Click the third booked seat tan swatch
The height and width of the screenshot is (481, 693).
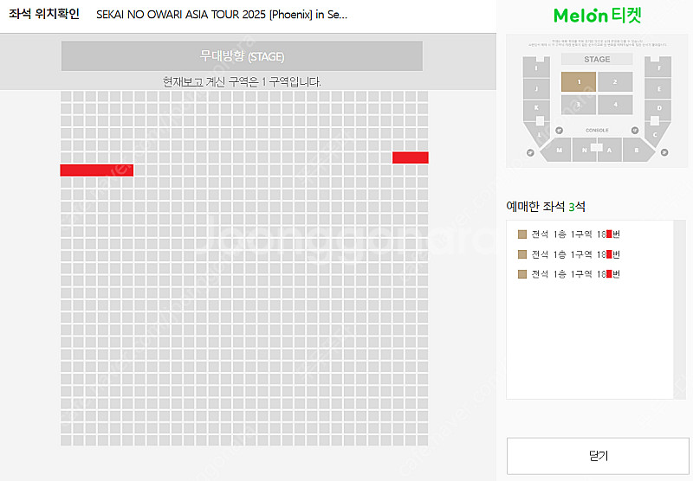pos(522,274)
